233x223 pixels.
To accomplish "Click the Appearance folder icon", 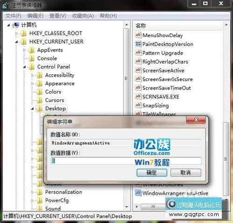I will pyautogui.click(x=40, y=84).
